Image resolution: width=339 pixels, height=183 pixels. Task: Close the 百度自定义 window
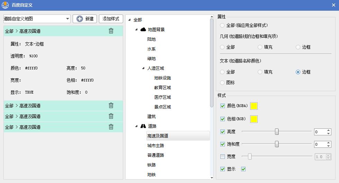333,5
